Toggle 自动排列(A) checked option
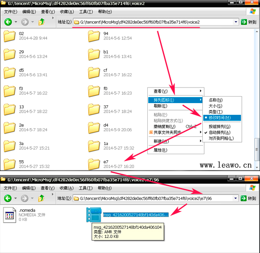The image size is (260, 253). tap(222, 133)
